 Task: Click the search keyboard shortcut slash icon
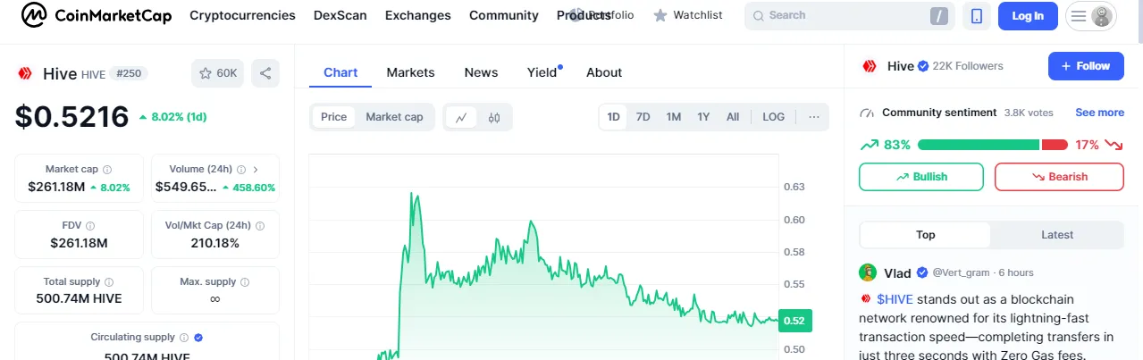pos(939,16)
